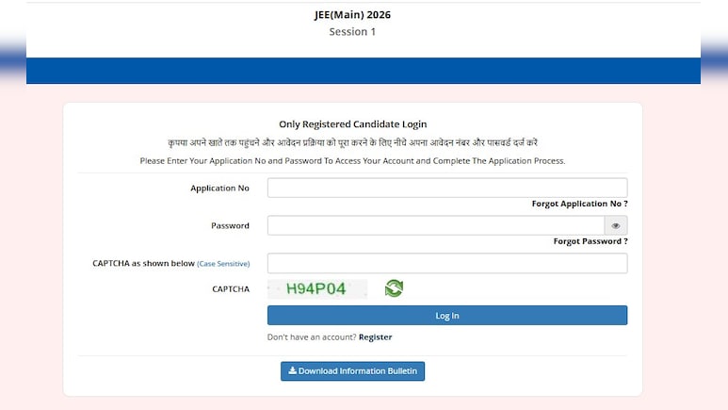Screen dimensions: 728x410
Task: Click the CAPTCHA label beside the image
Action: coord(231,289)
